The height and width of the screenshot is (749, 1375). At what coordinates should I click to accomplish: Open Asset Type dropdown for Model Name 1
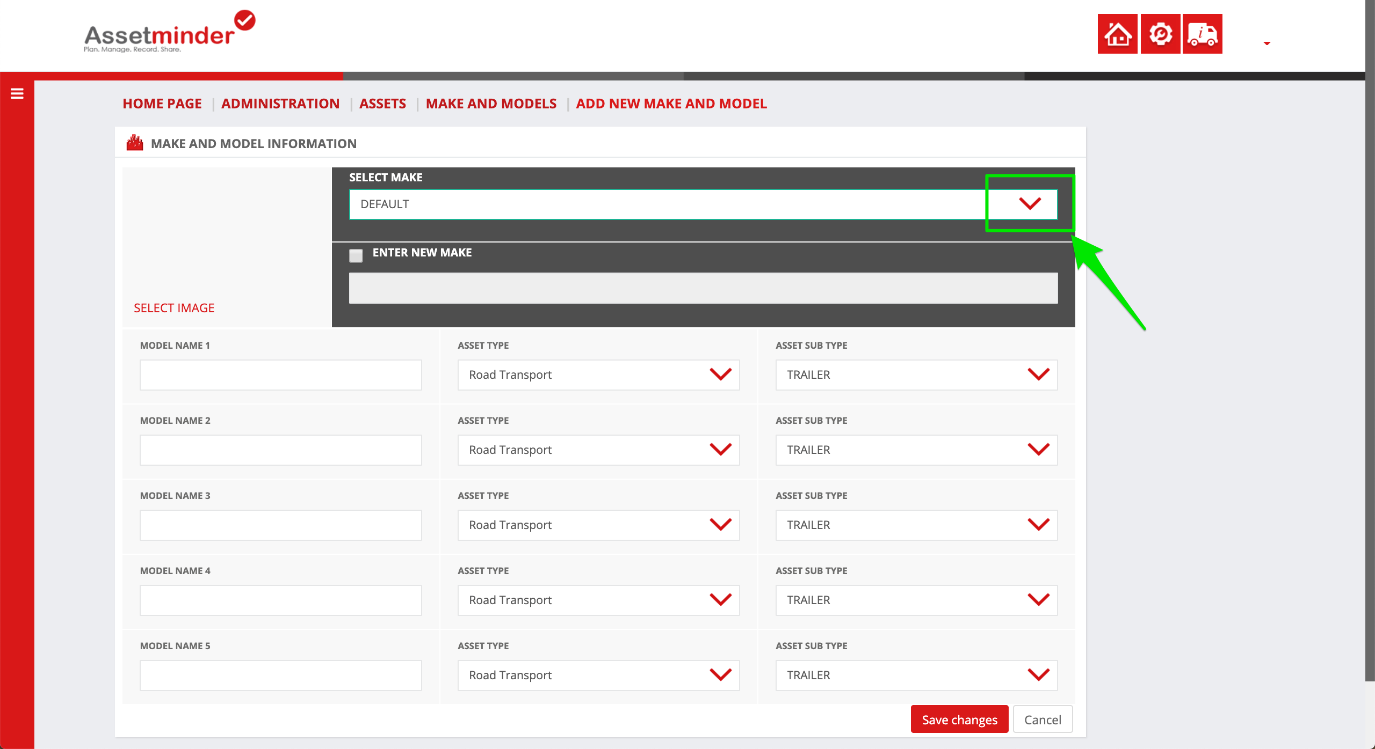click(x=598, y=374)
